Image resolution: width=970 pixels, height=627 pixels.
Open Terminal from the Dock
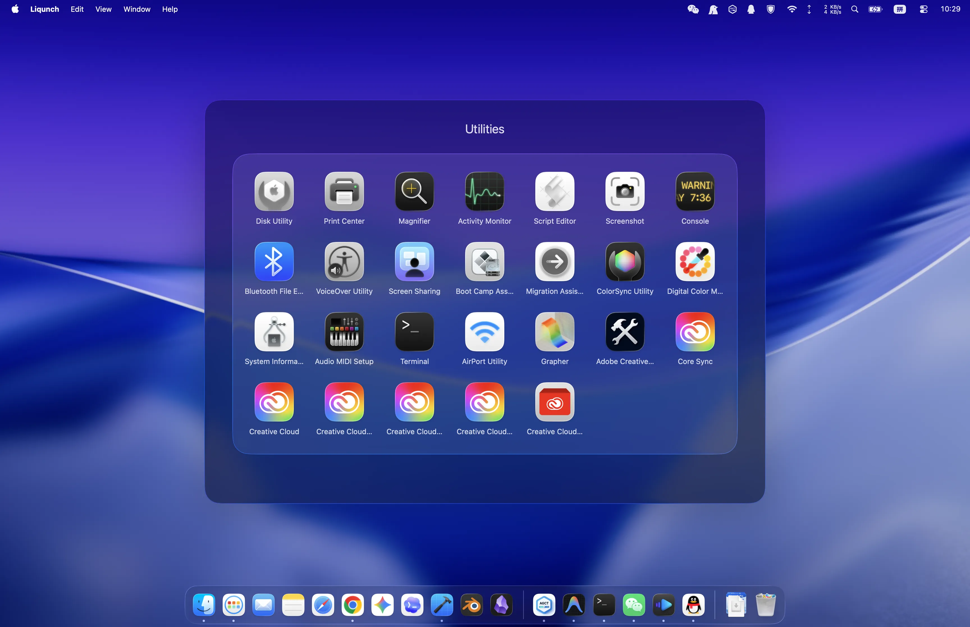coord(604,605)
